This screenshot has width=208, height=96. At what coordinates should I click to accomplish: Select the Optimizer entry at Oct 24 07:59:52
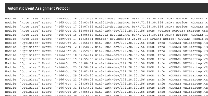pyautogui.click(x=106, y=51)
